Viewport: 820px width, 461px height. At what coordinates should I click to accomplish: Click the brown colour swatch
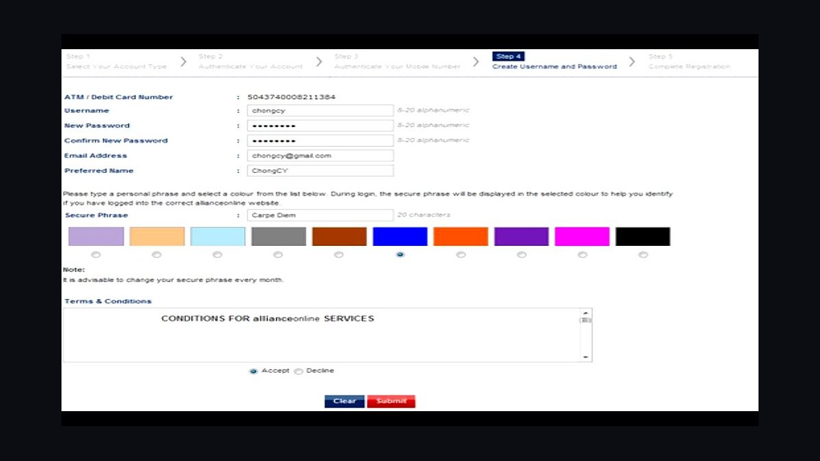click(339, 236)
